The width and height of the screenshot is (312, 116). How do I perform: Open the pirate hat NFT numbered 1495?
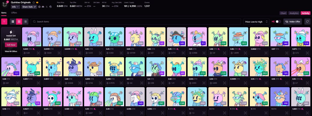(x=177, y=37)
